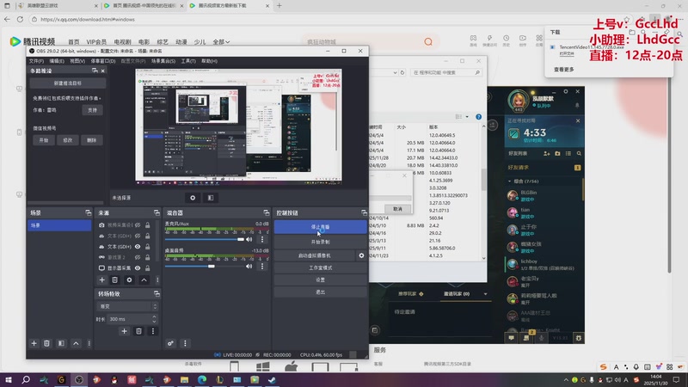Screen dimensions: 688x387
Task: Mute the Desktop Audio speaker icon
Action: tap(249, 267)
